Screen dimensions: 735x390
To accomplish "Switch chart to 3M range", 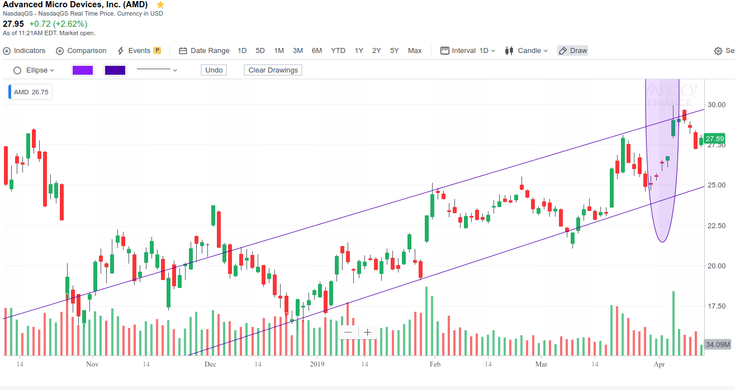I will (298, 51).
